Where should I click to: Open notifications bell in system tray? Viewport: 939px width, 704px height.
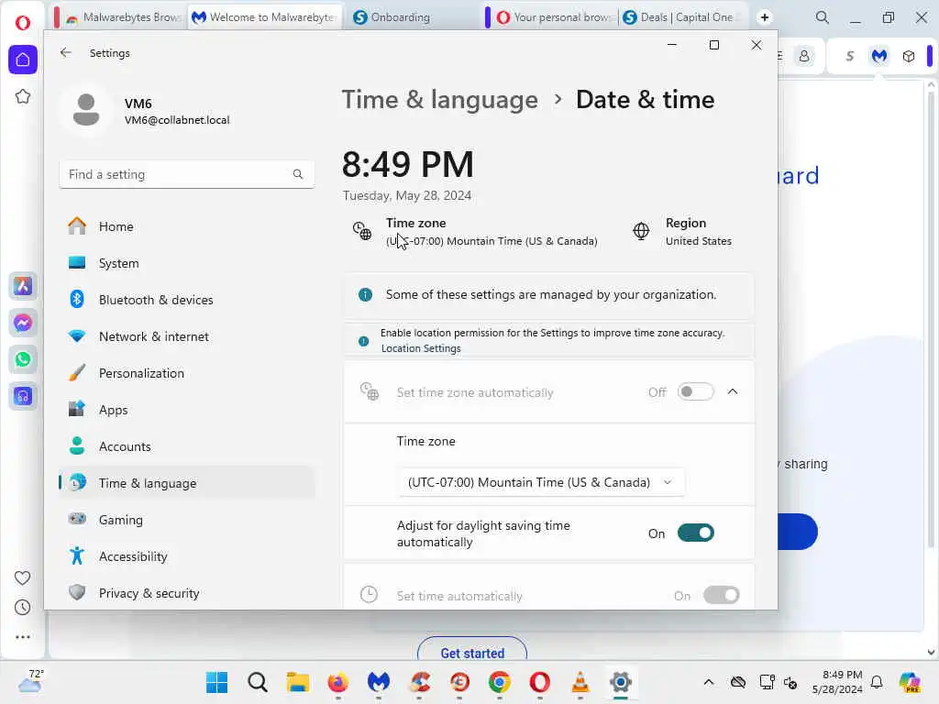[x=877, y=682]
